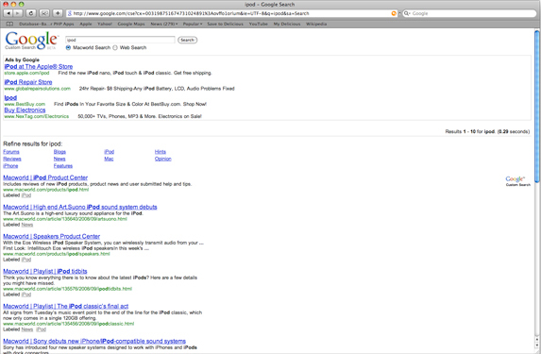
Task: Refine results by Blogs
Action: pos(59,152)
